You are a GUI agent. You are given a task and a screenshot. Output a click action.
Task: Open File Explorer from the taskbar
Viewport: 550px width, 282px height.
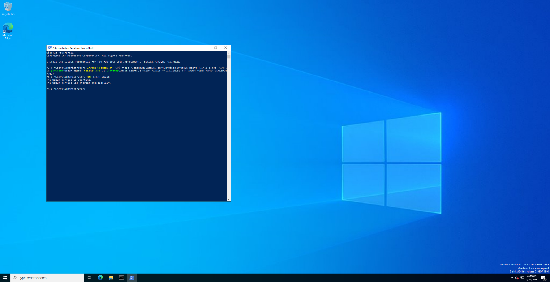pyautogui.click(x=111, y=278)
